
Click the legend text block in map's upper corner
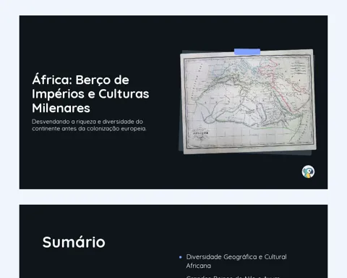[298, 67]
